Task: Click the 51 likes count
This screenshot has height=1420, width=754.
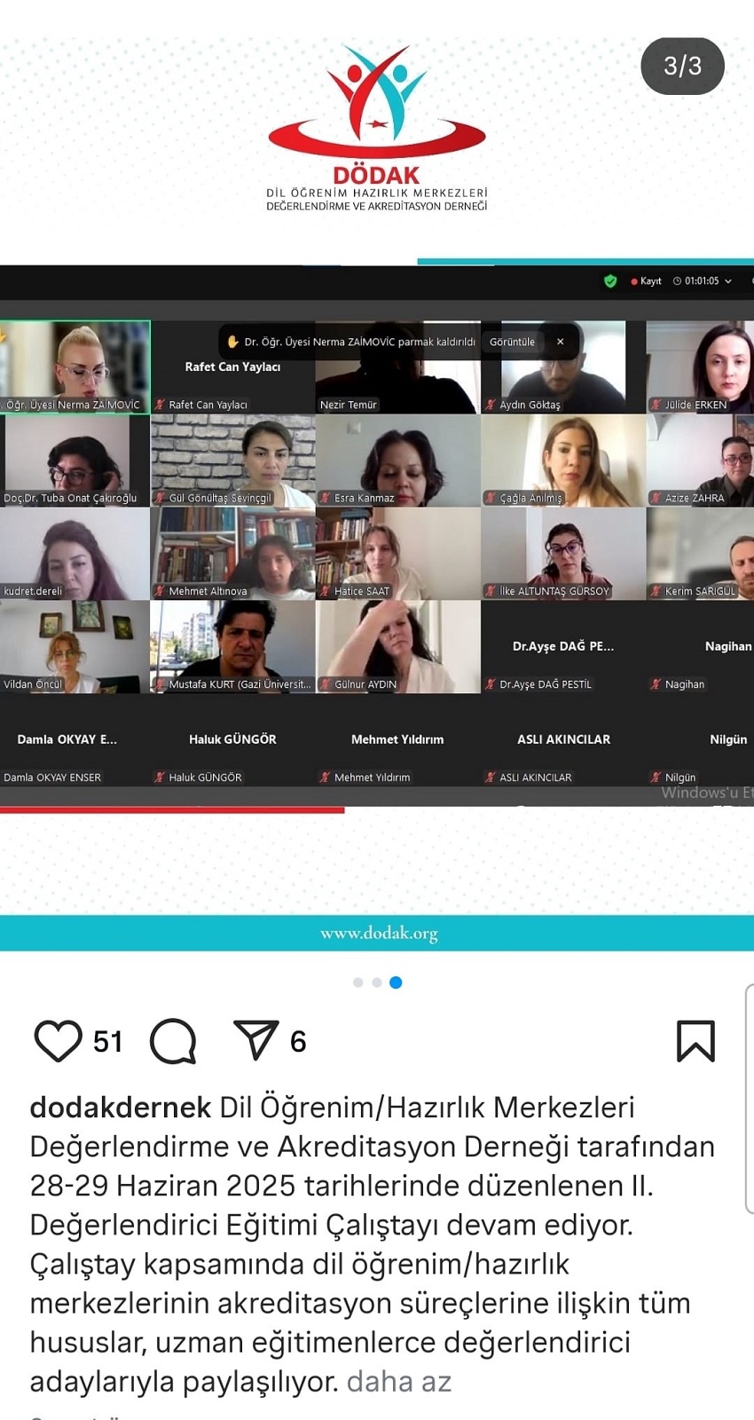Action: tap(107, 1041)
